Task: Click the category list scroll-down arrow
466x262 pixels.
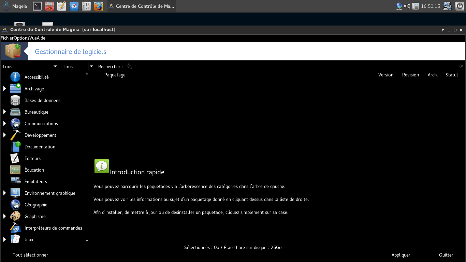Action: click(x=87, y=240)
